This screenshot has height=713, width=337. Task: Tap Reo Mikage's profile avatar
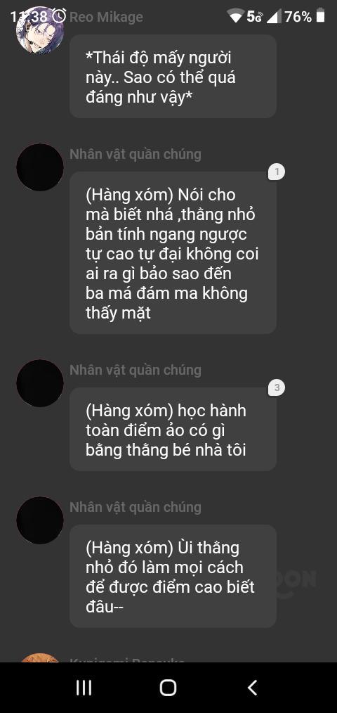click(x=40, y=30)
